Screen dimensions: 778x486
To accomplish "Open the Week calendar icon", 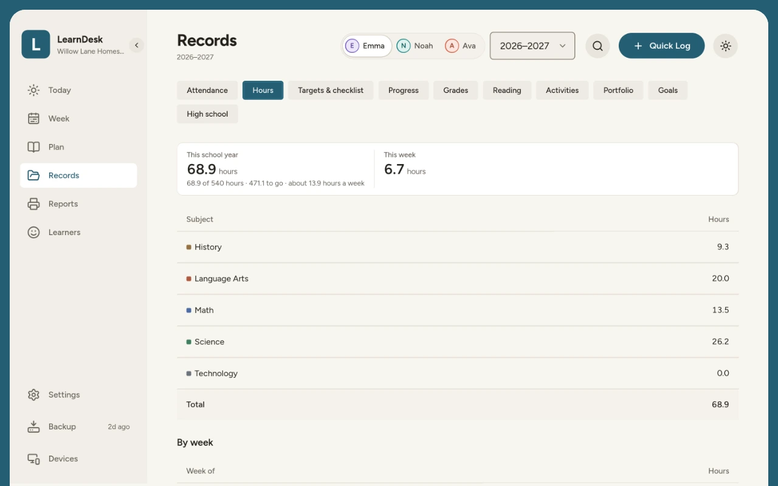I will pyautogui.click(x=33, y=118).
